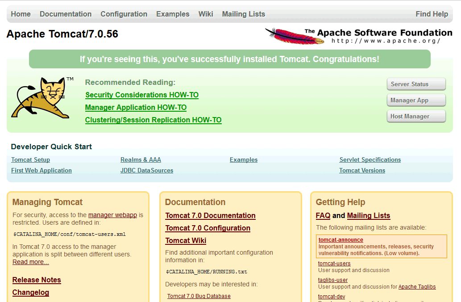Open the Release Notes link

coord(37,280)
